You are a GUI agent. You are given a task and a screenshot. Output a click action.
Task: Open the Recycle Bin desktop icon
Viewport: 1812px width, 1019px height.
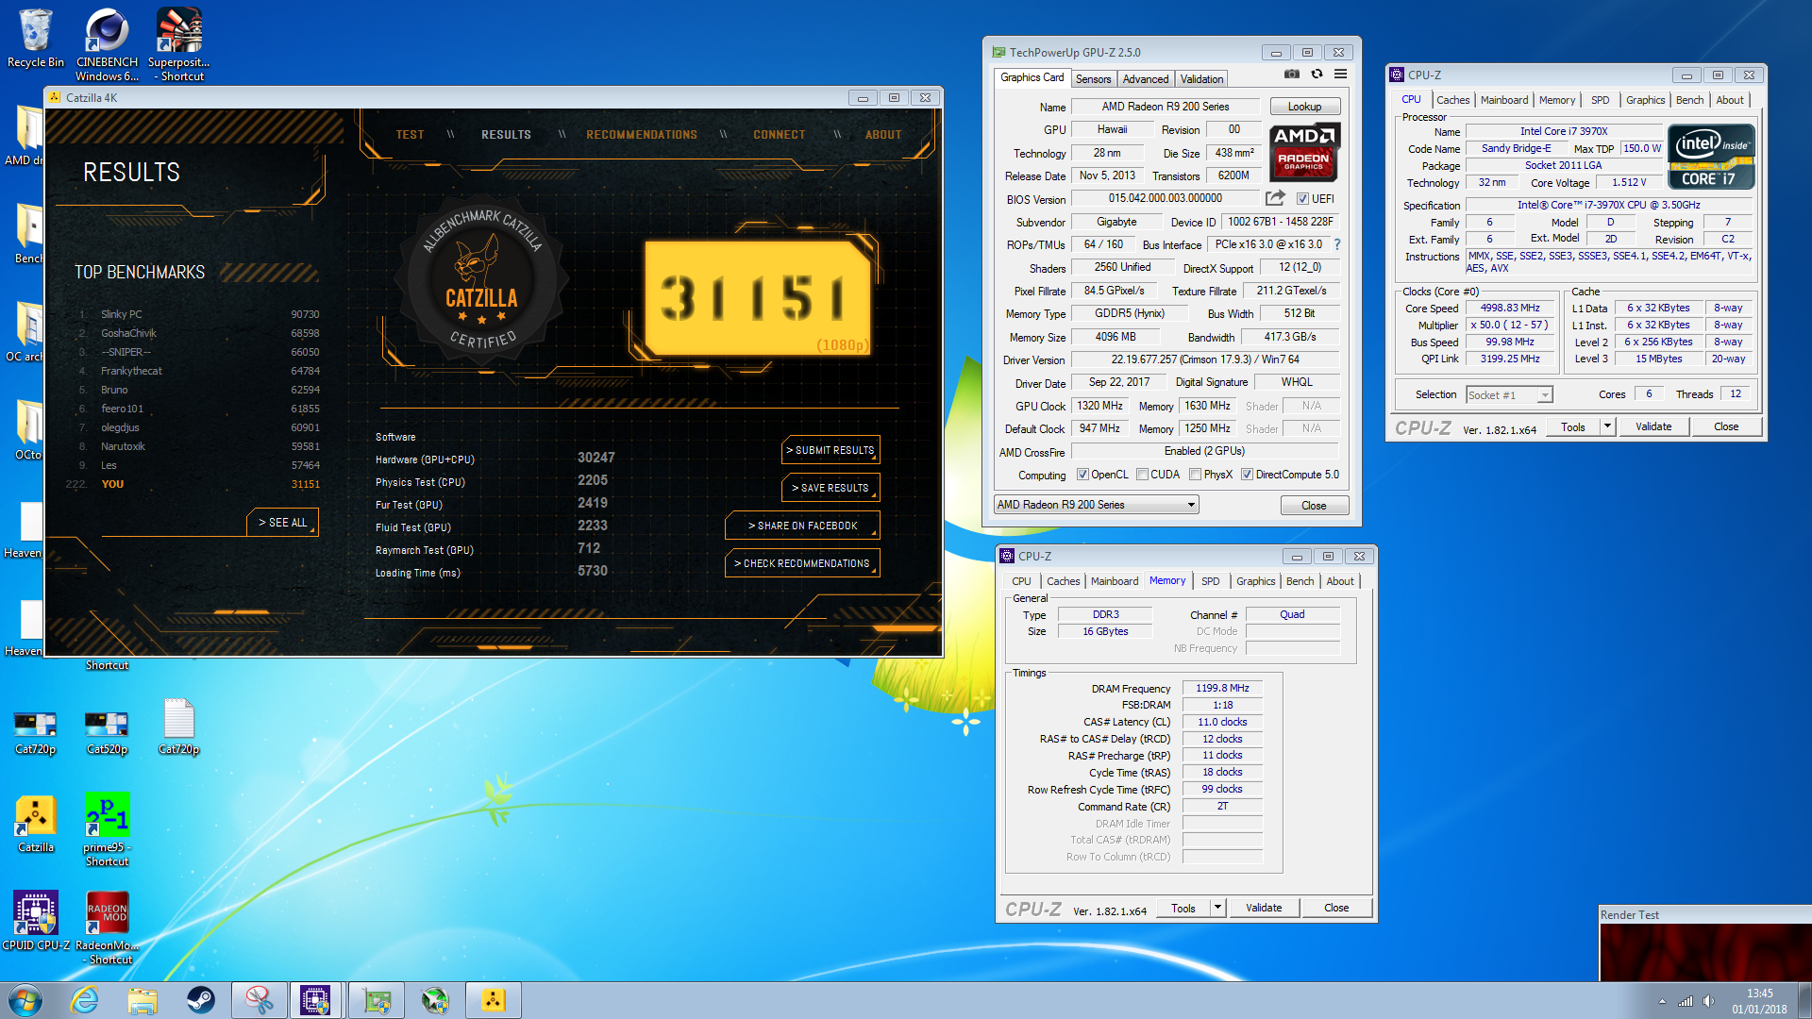(x=36, y=39)
